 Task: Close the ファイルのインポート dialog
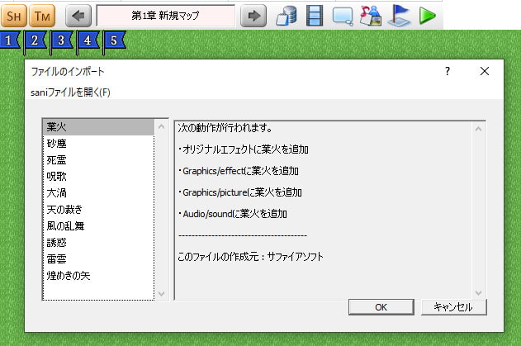click(x=485, y=71)
